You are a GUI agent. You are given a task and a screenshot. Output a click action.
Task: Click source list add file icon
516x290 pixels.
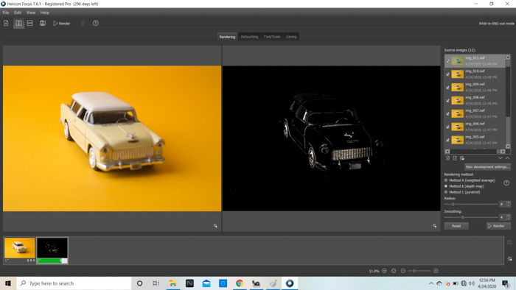pyautogui.click(x=447, y=158)
